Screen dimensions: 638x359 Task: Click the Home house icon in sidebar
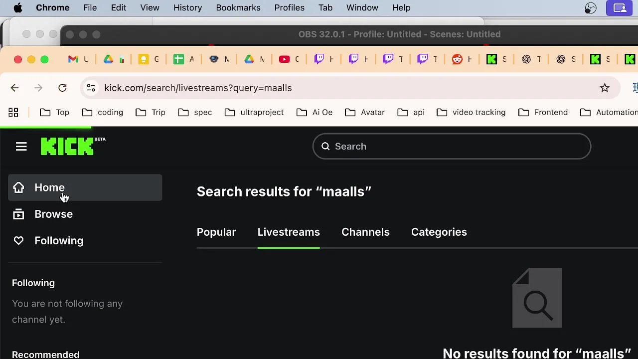tap(18, 187)
